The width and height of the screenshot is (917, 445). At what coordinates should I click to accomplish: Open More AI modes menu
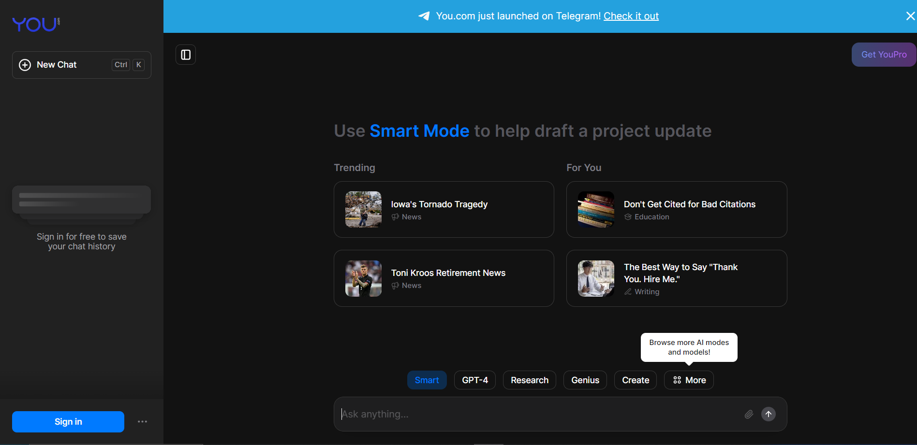click(x=689, y=380)
